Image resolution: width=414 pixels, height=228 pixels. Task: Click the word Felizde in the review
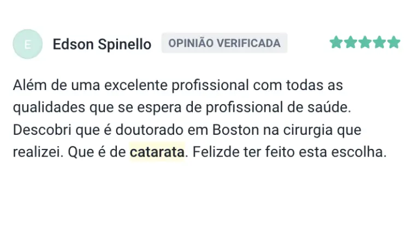(214, 152)
